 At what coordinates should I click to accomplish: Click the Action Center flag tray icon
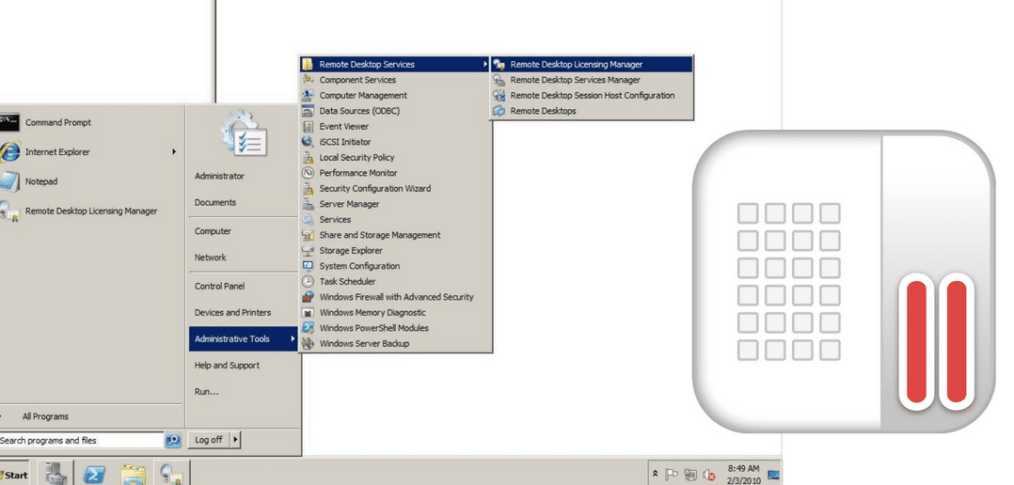coord(672,474)
